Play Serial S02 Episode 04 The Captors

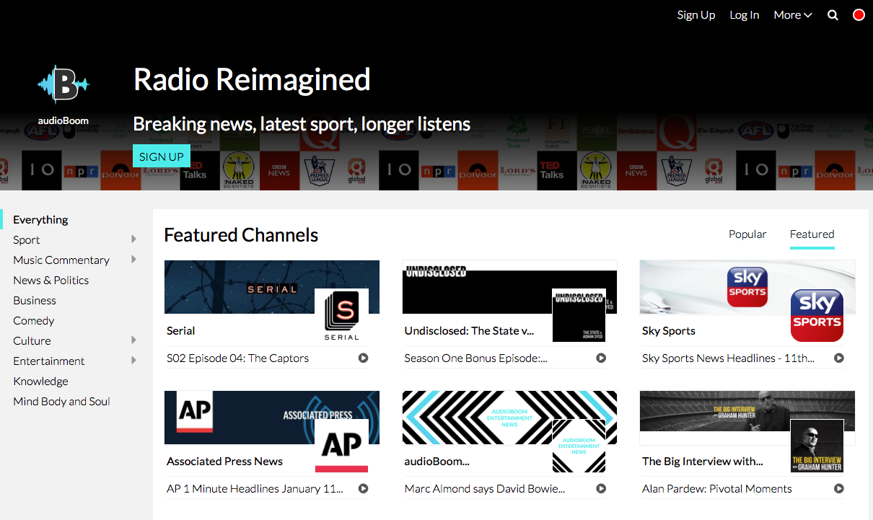[x=364, y=358]
